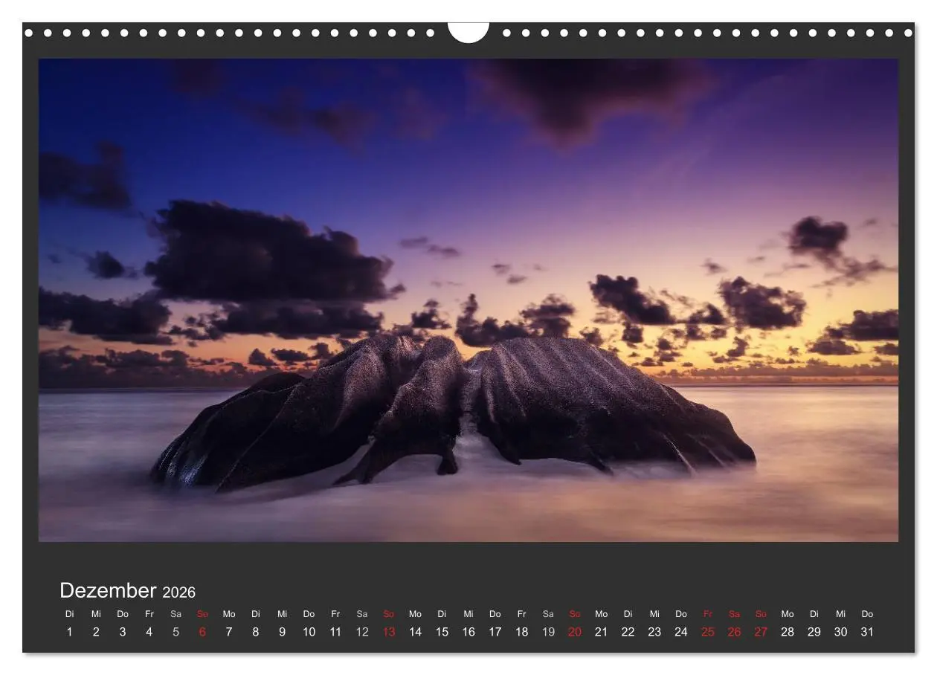Screen dimensions: 937x675
Task: Click the Do label above 31
Action: tap(867, 614)
